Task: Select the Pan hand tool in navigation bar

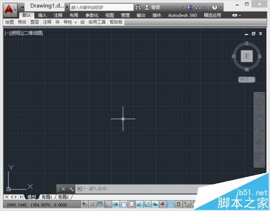Action: tap(259, 117)
